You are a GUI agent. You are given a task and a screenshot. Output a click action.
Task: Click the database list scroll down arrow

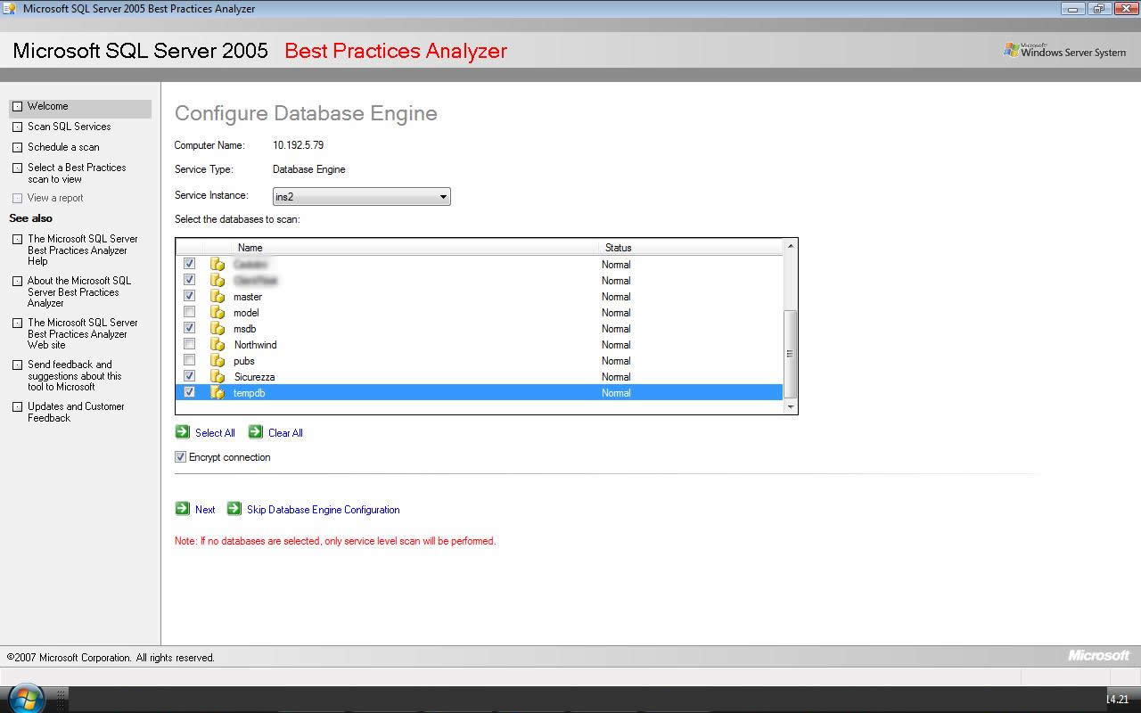click(x=790, y=406)
